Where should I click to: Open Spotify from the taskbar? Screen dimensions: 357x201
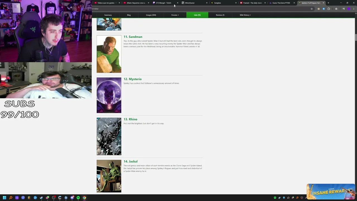pos(78,198)
